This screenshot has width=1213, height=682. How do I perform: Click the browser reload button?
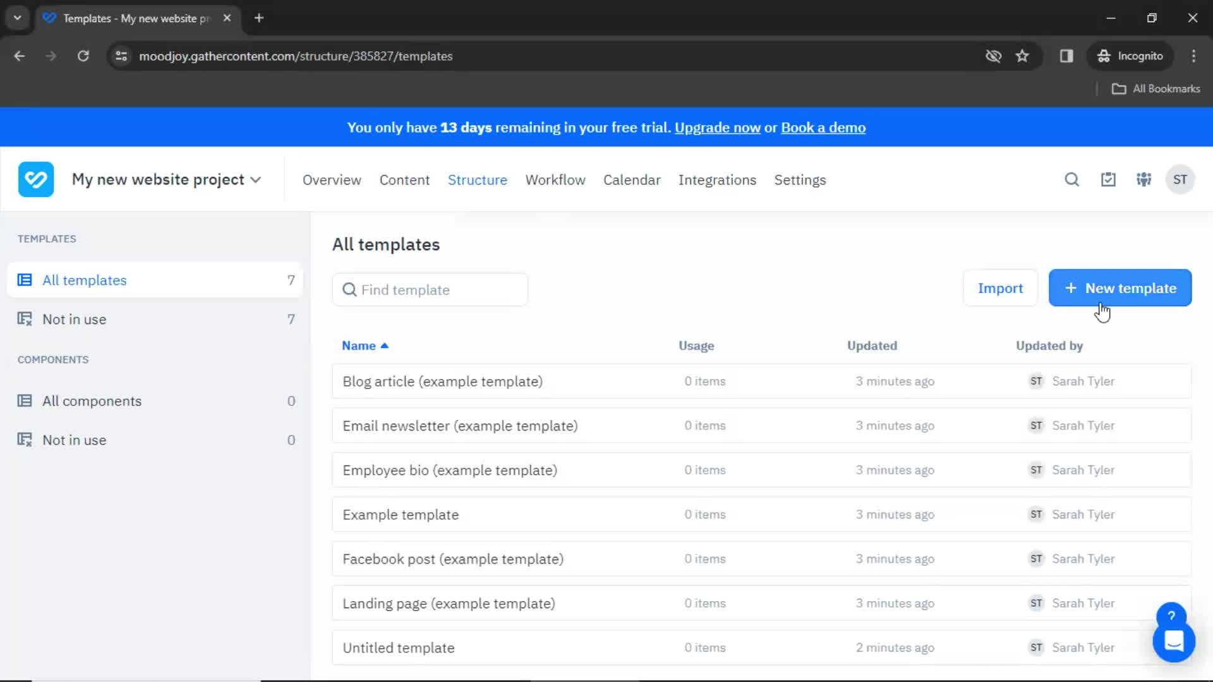tap(83, 56)
